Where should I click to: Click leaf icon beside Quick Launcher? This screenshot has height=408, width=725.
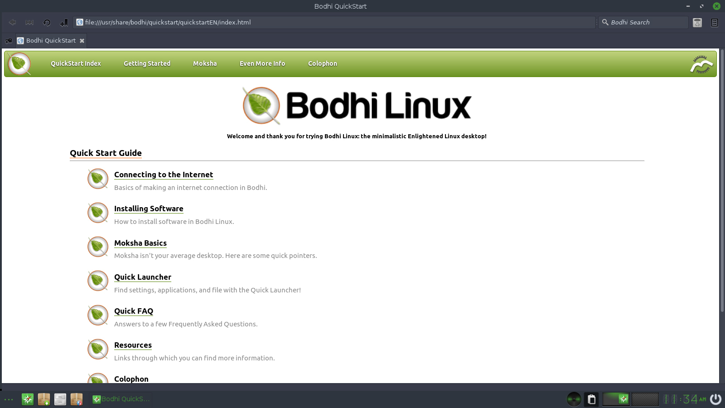coord(98,281)
